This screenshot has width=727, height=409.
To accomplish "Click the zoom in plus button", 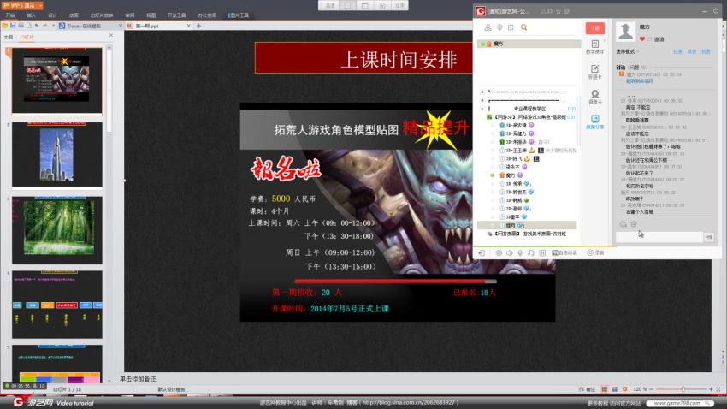I will (711, 389).
